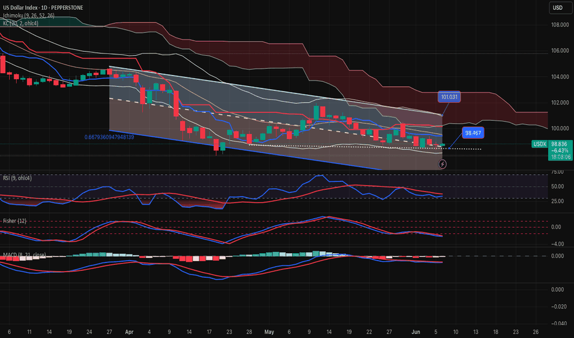Click the 101.031 price callout label
The image size is (574, 338).
449,97
